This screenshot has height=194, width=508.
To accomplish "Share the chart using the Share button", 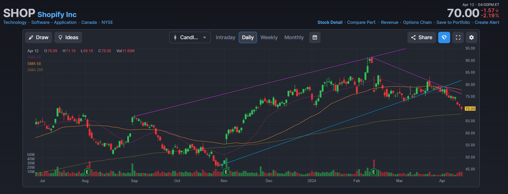I will 422,37.
